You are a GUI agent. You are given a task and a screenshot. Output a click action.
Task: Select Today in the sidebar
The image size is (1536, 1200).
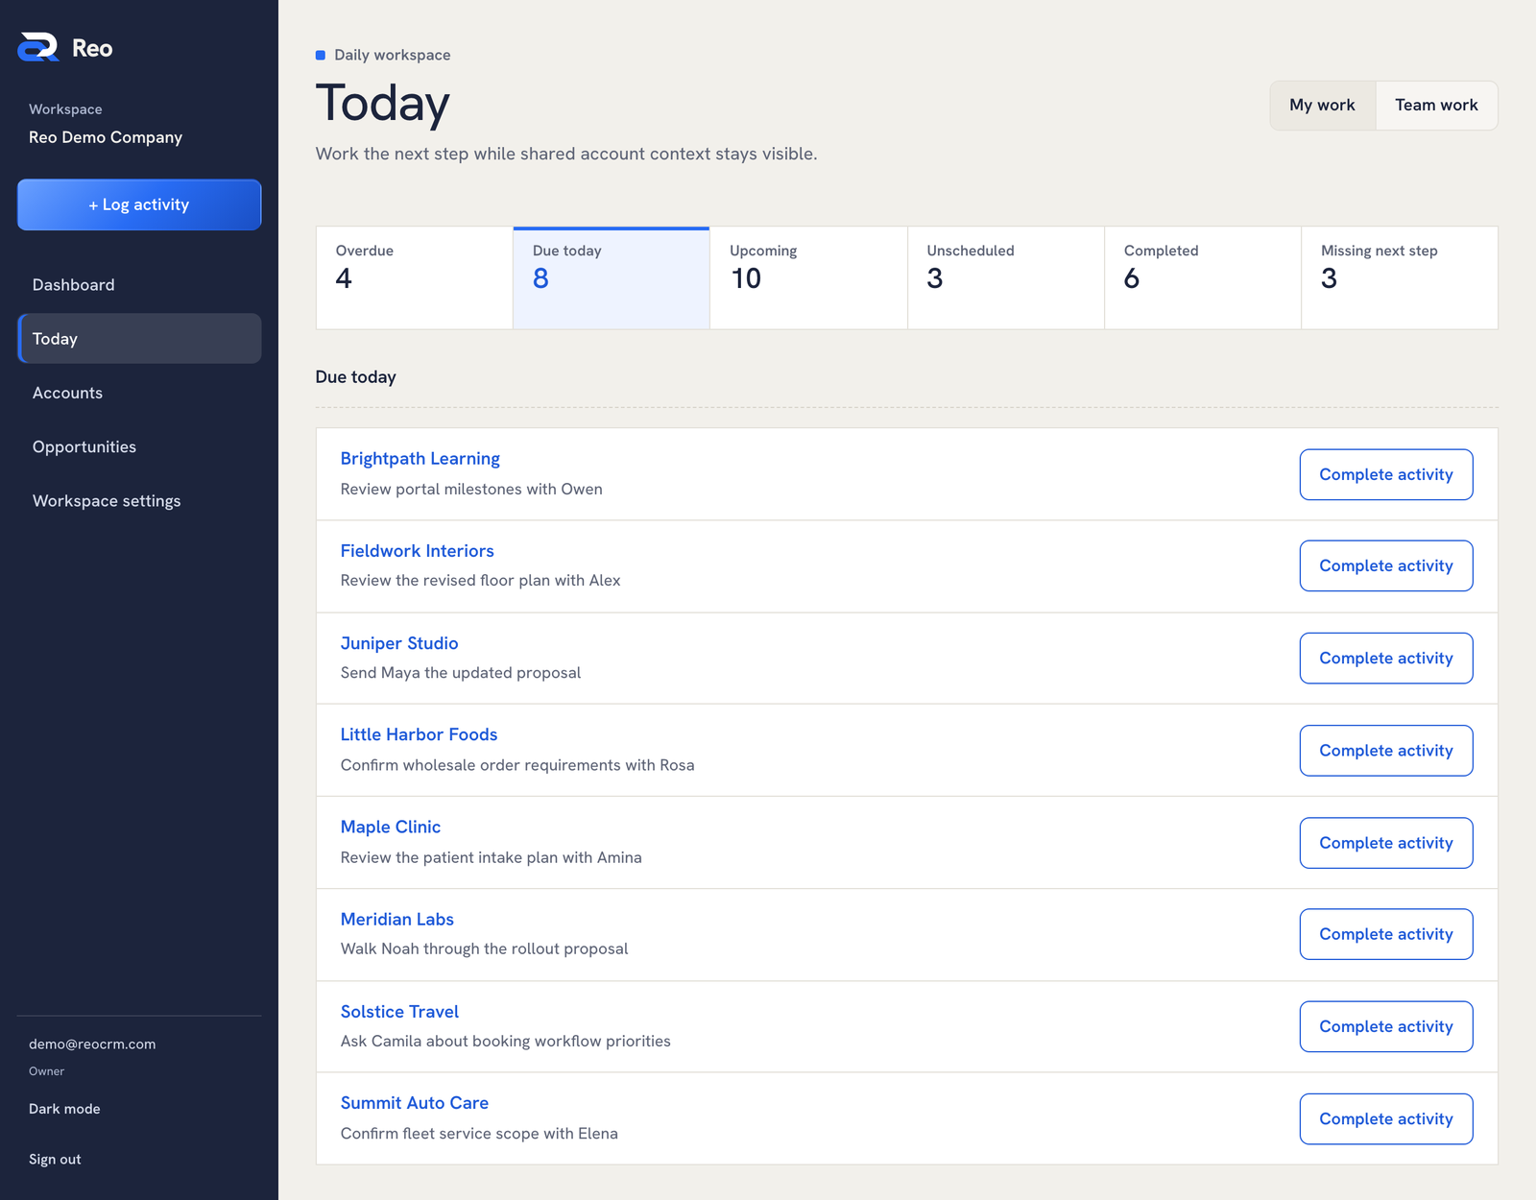pyautogui.click(x=139, y=339)
